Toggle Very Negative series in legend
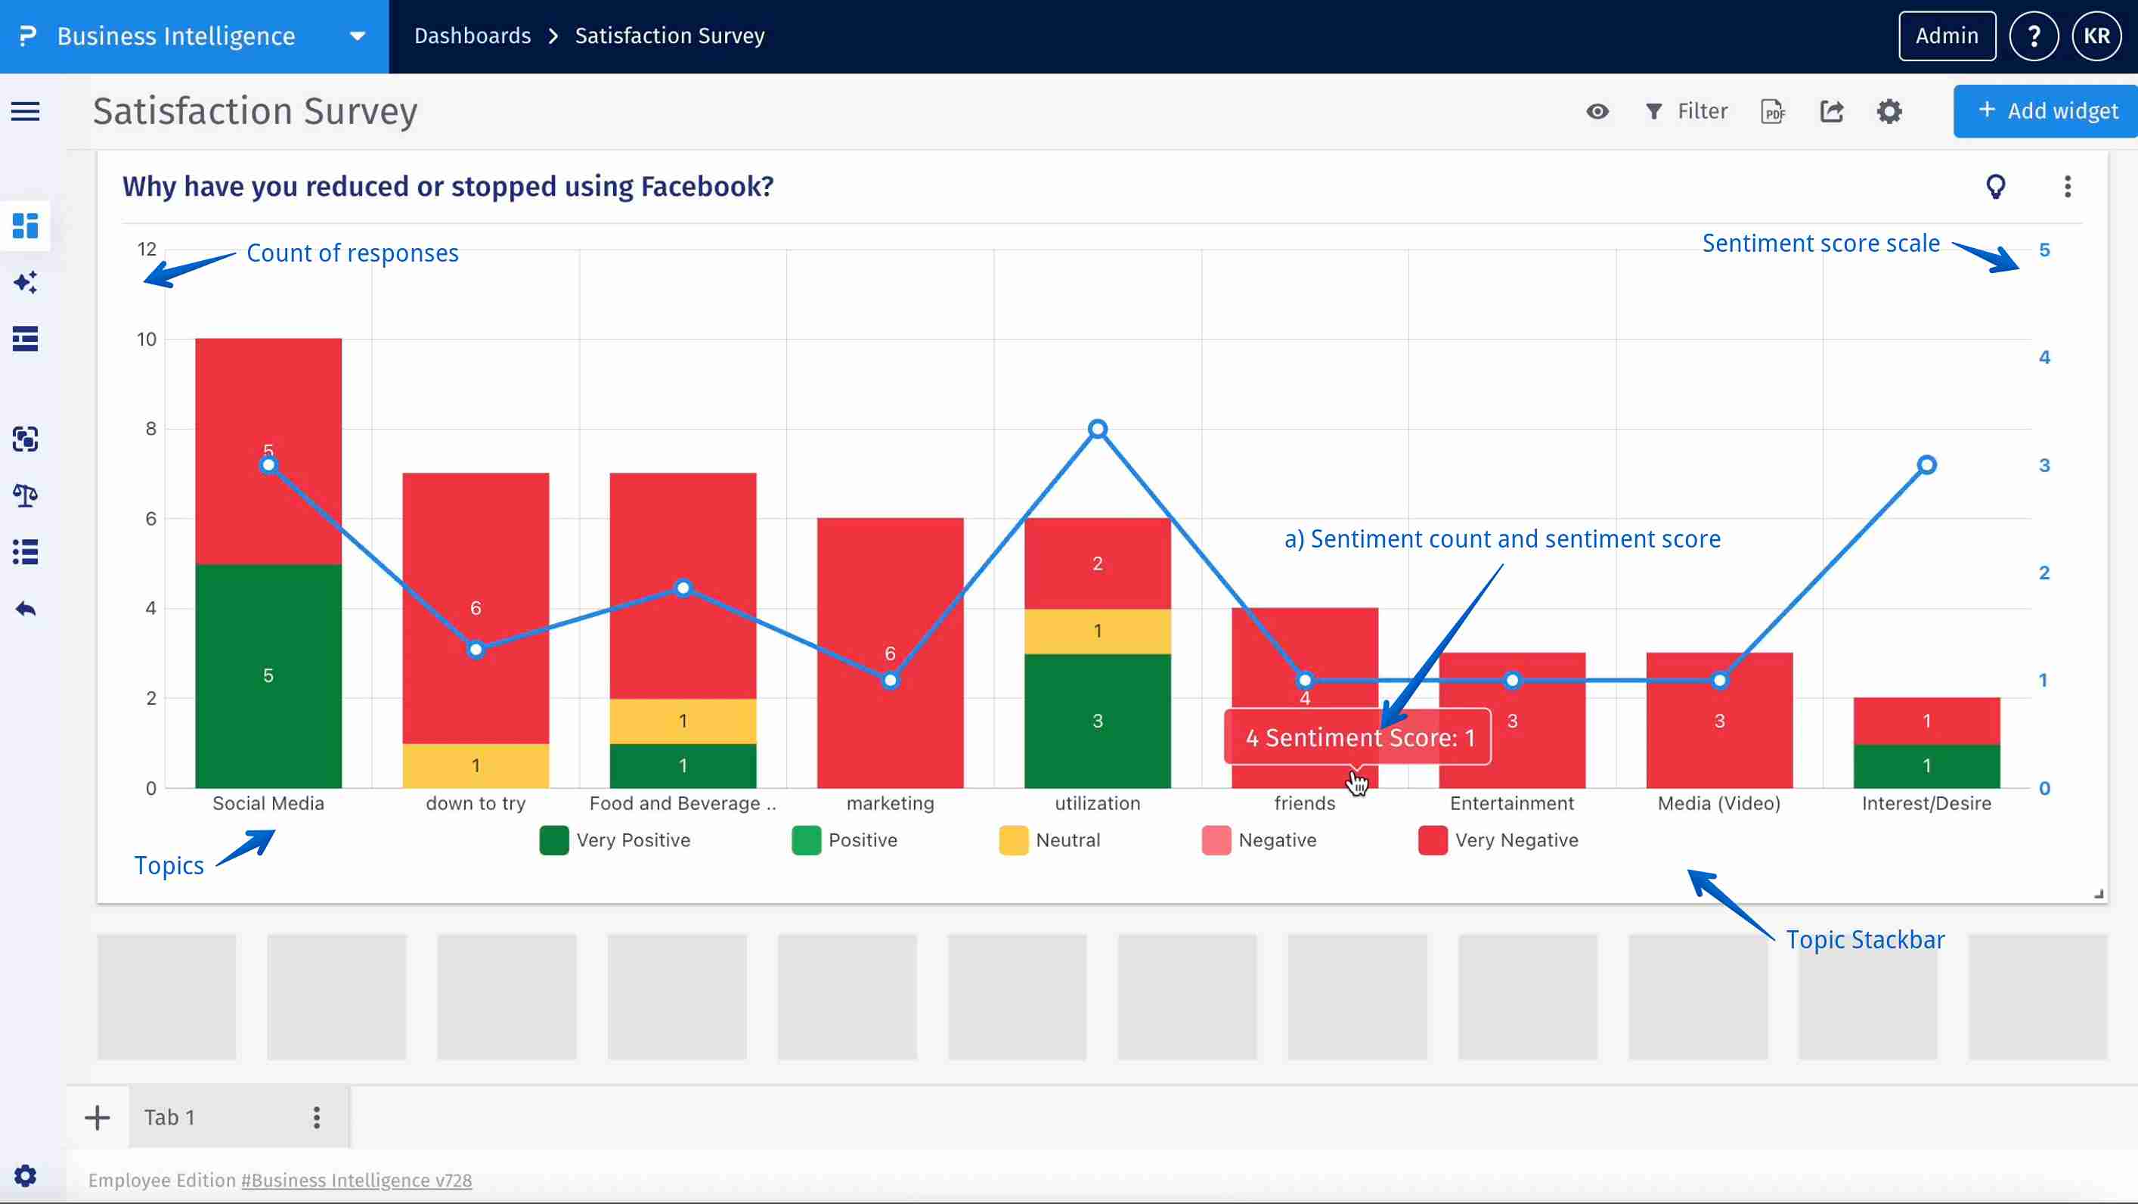 (1499, 840)
